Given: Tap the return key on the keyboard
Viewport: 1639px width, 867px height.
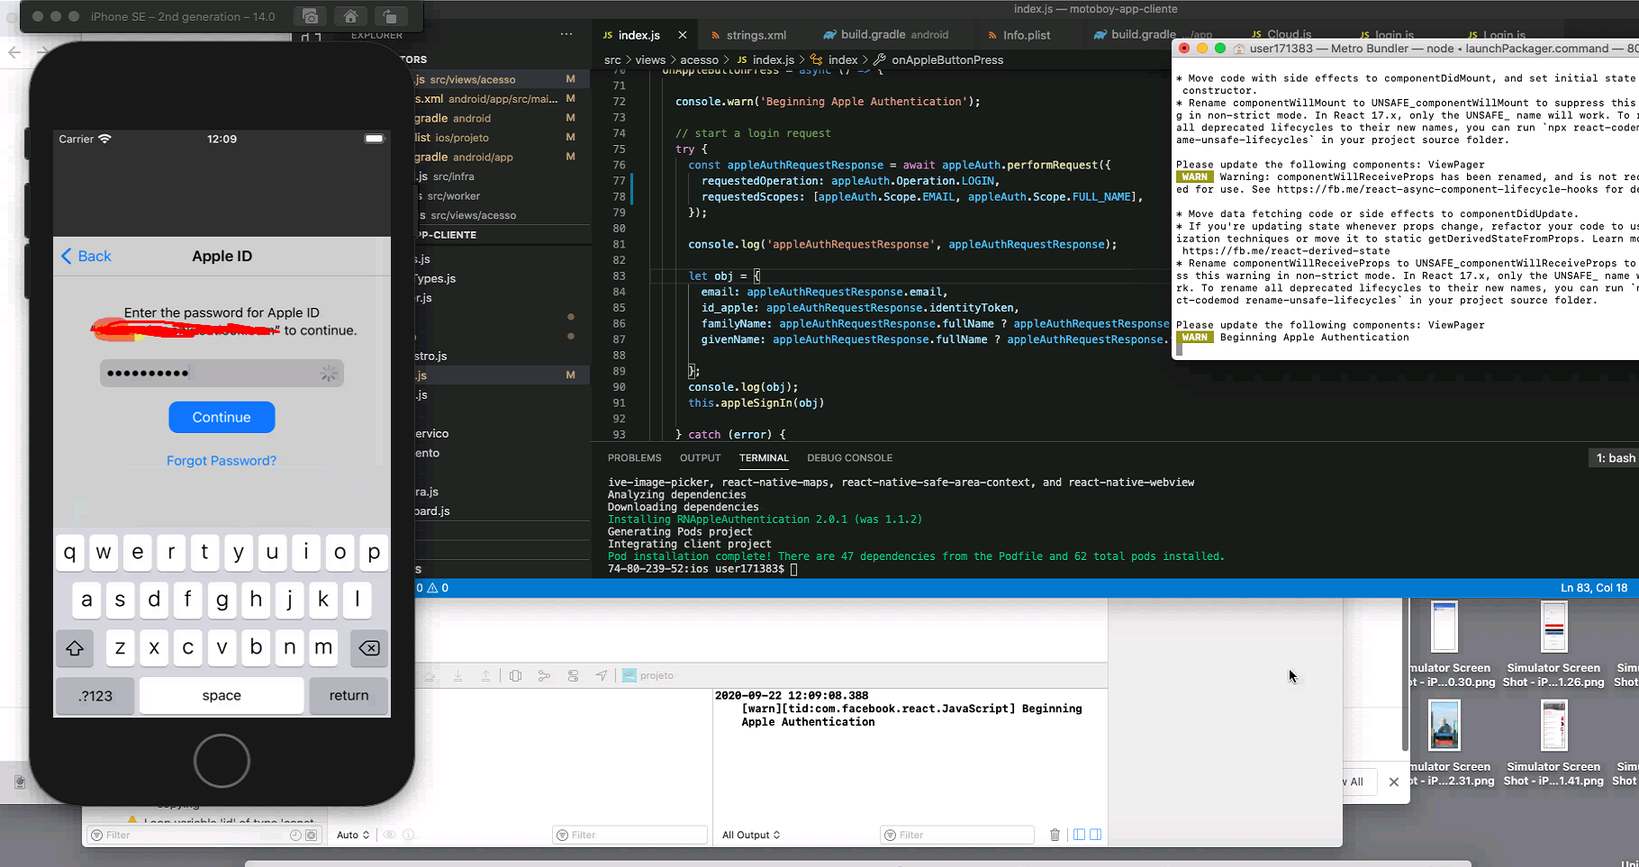Looking at the screenshot, I should click(349, 696).
